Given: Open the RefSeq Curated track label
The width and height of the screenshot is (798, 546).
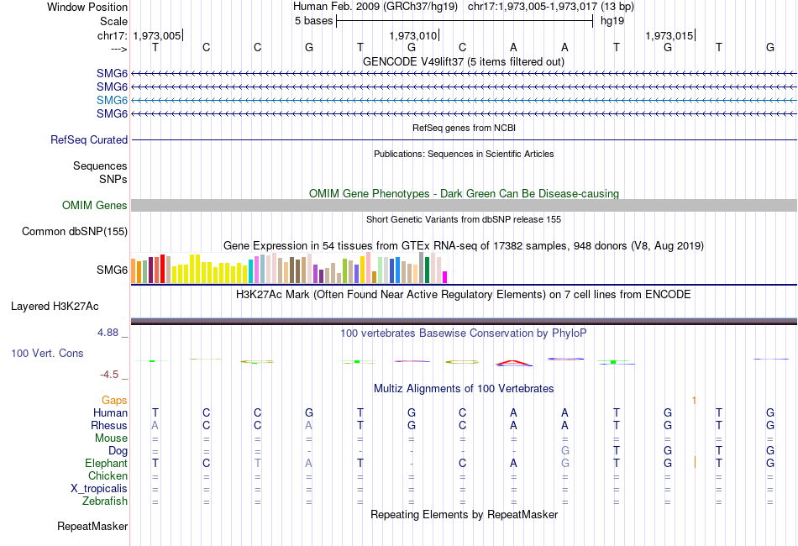Looking at the screenshot, I should click(89, 140).
